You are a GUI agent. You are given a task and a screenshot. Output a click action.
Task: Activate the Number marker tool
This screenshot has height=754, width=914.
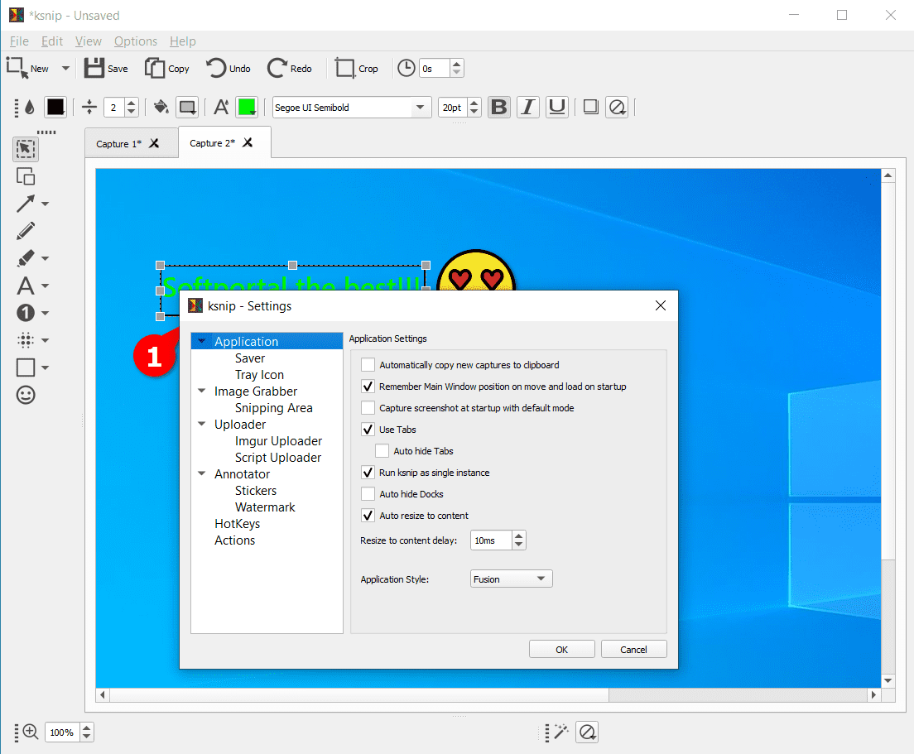tap(26, 313)
